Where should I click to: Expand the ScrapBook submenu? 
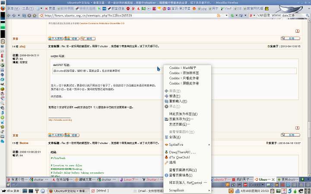click(187, 190)
